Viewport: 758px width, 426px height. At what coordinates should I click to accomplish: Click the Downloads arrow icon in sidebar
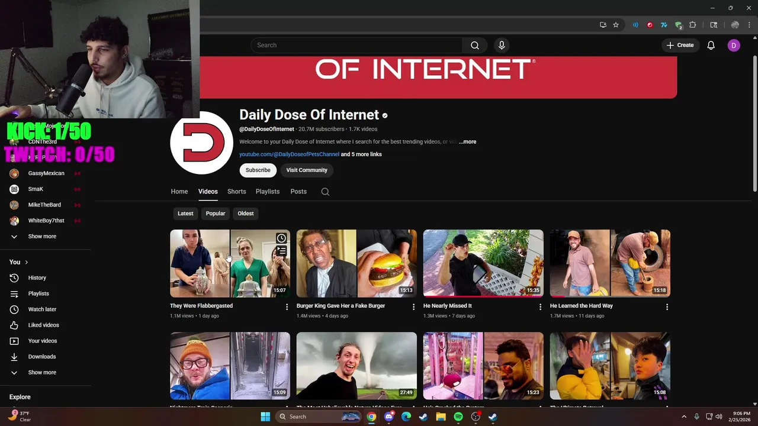click(14, 357)
